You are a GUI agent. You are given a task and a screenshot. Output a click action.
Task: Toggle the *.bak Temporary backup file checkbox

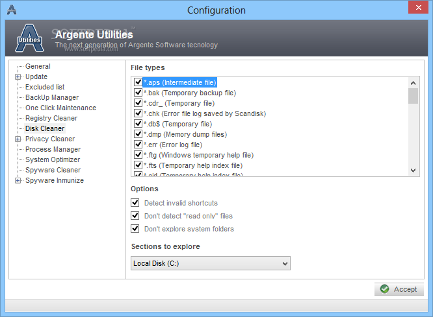click(138, 93)
